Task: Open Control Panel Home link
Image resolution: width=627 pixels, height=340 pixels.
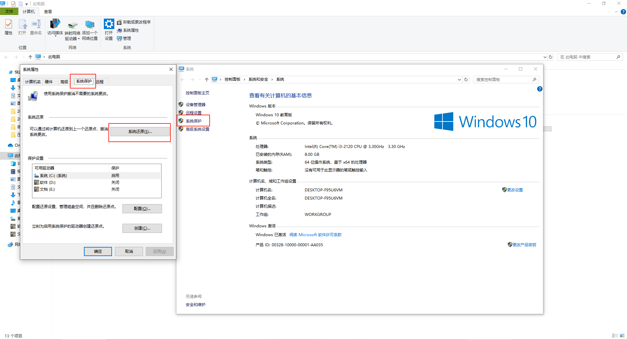Action: point(198,93)
